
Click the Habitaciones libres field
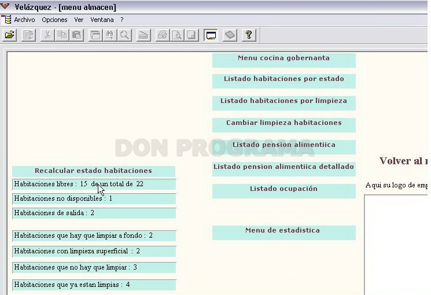[94, 184]
